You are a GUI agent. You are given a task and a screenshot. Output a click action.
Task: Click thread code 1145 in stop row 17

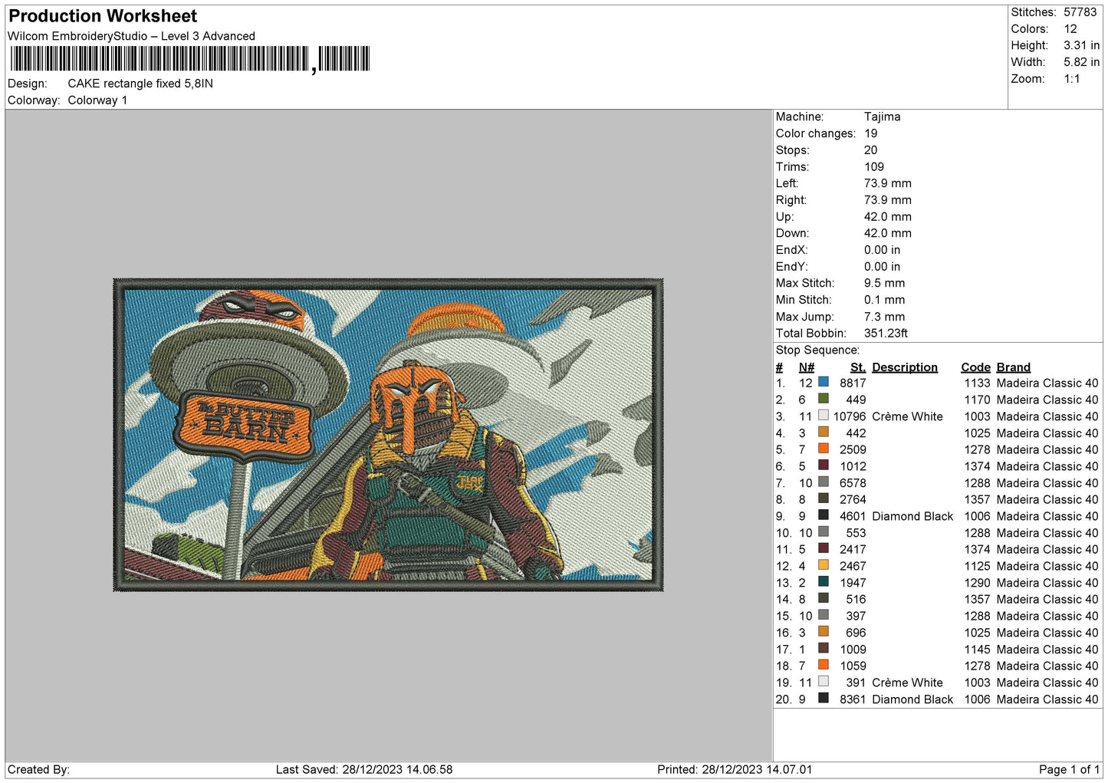pyautogui.click(x=978, y=650)
